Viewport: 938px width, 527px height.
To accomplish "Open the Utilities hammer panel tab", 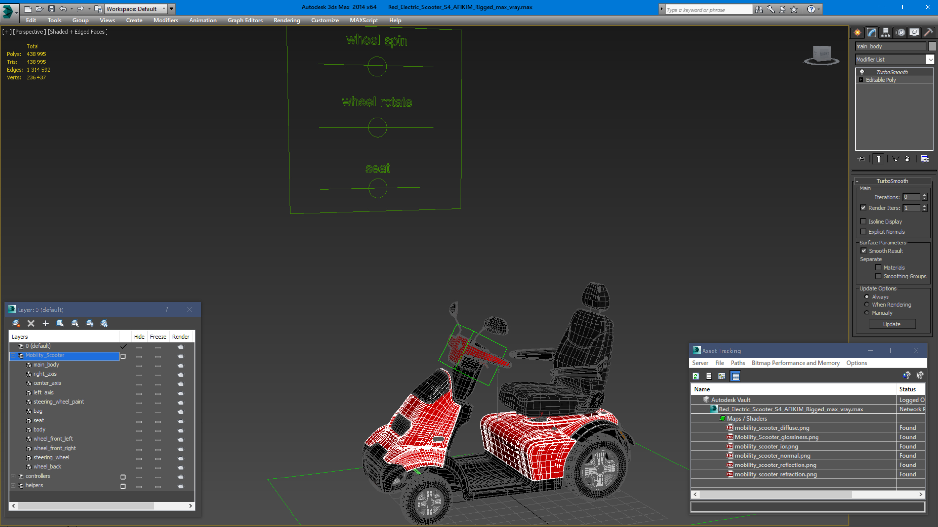I will 929,33.
